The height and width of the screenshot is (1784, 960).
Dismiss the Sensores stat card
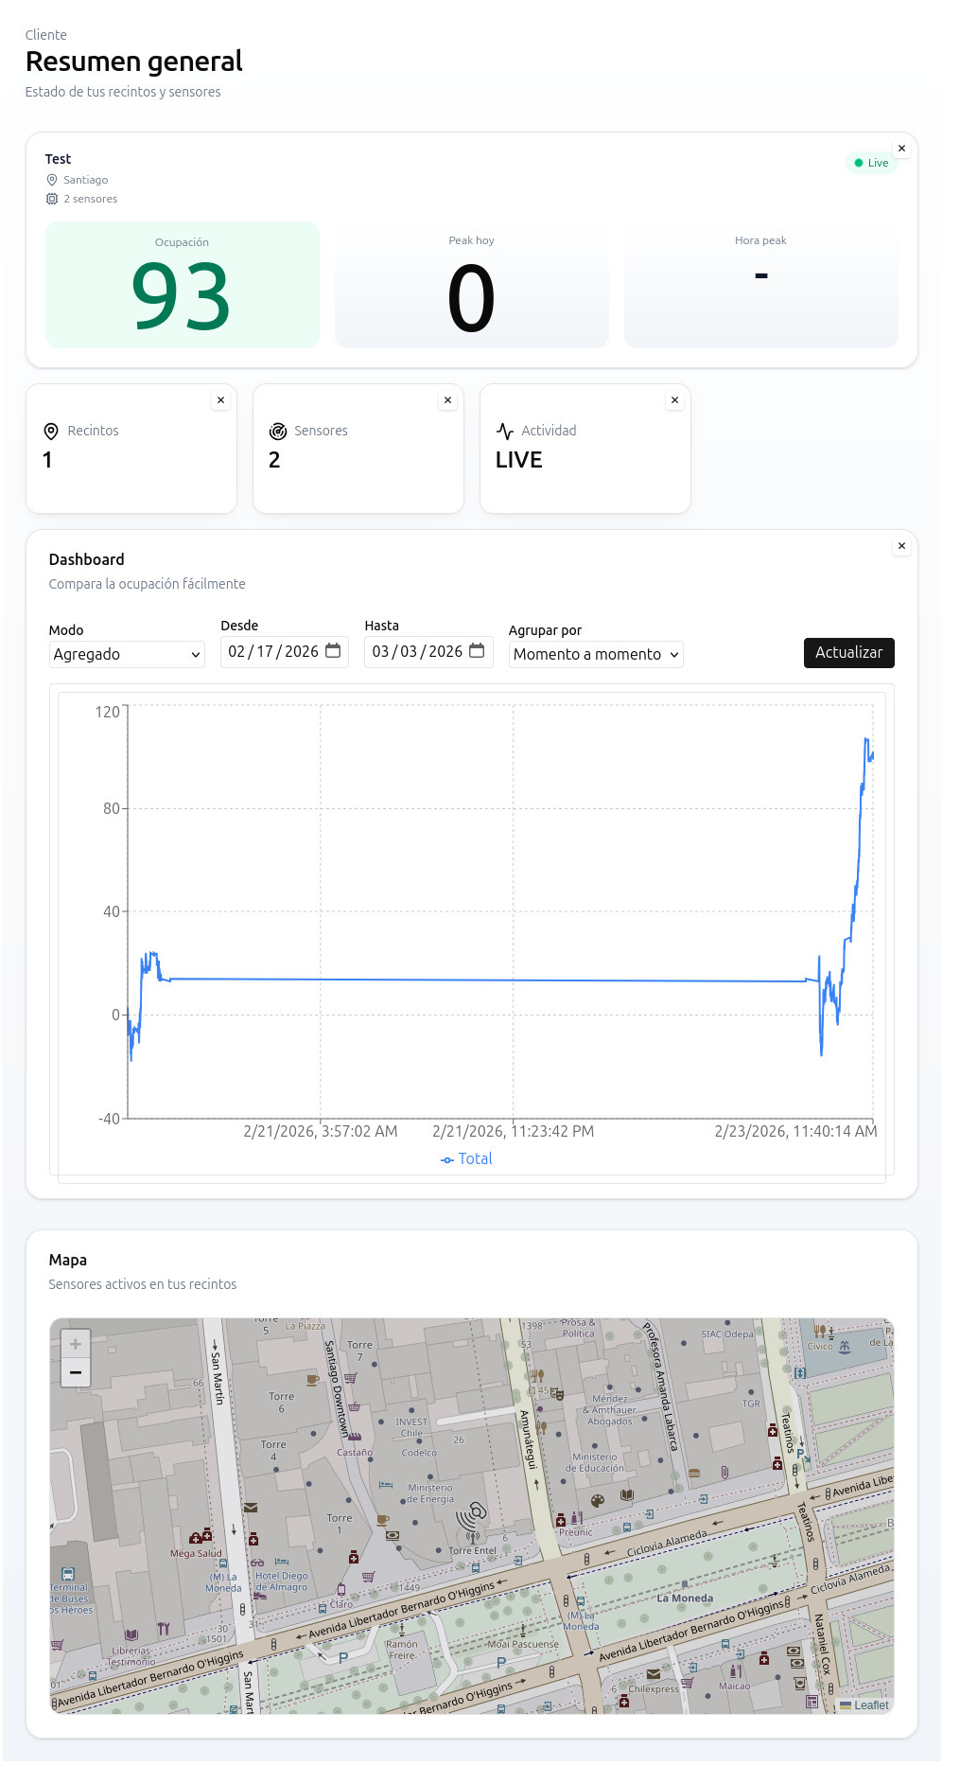447,400
